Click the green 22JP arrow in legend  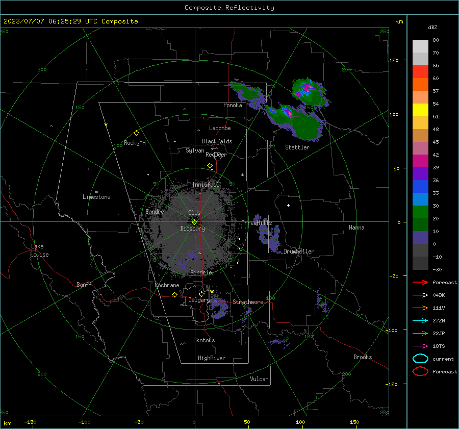point(420,333)
